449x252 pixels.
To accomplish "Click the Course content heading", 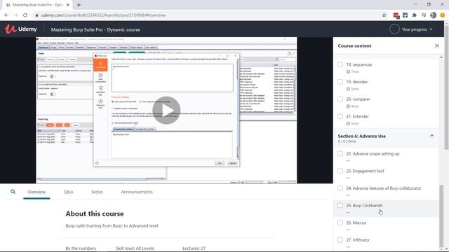I will pyautogui.click(x=354, y=45).
